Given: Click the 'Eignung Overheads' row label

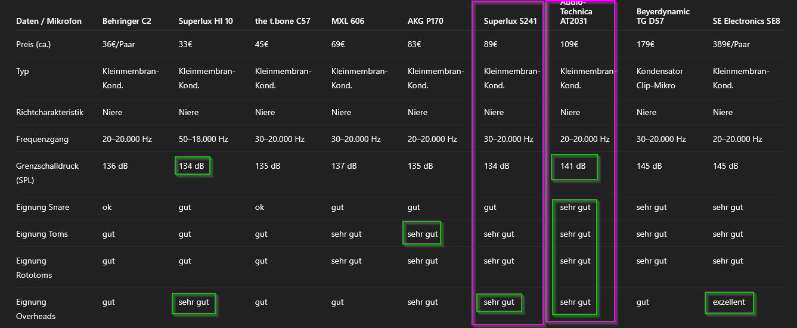Looking at the screenshot, I should click(x=36, y=309).
